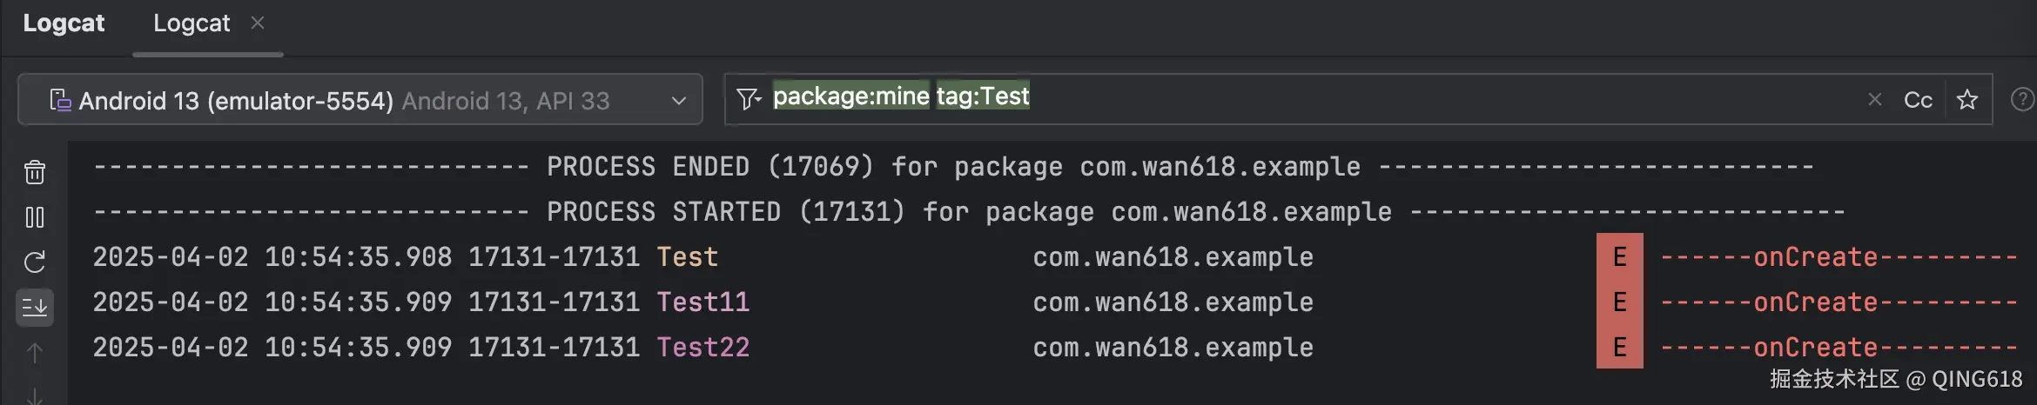Image resolution: width=2037 pixels, height=405 pixels.
Task: Click the package:mine tag:Test filter field
Action: [1306, 97]
